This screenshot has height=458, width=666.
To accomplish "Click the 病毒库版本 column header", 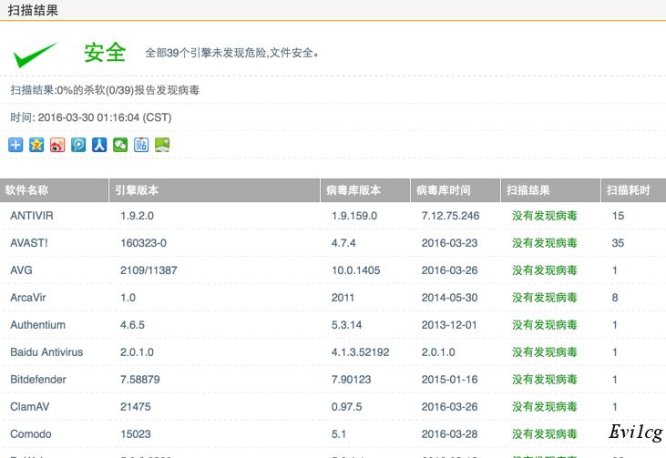I will pyautogui.click(x=353, y=190).
